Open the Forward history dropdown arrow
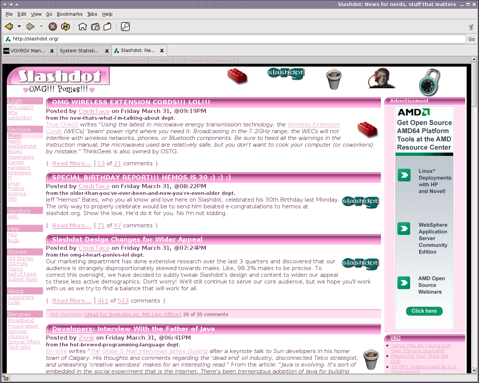 (x=41, y=27)
